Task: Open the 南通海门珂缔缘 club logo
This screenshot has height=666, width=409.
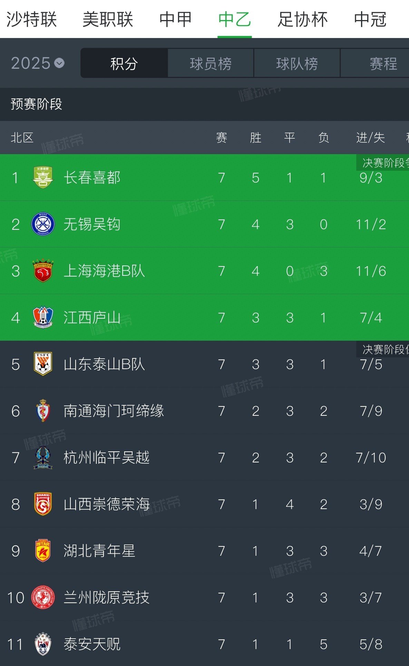Action: coord(42,411)
